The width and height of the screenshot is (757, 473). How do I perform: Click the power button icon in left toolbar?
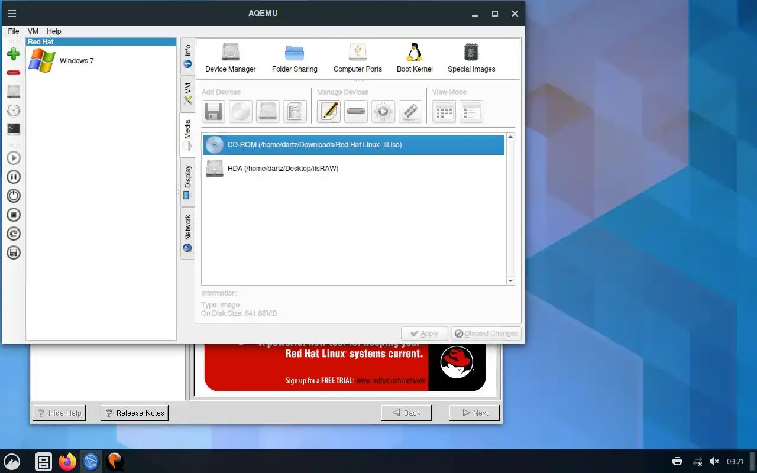pyautogui.click(x=13, y=196)
